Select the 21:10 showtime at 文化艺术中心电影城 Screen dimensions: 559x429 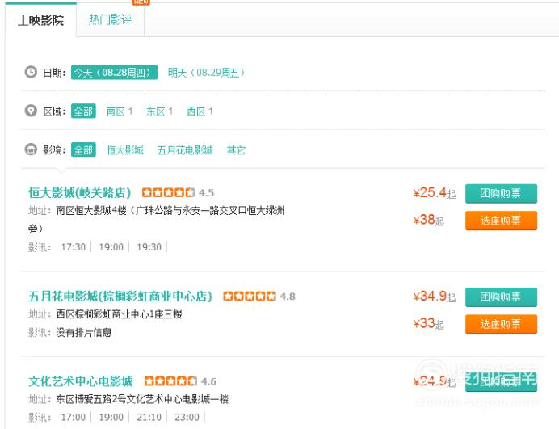149,417
